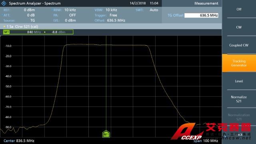Choose the Coupled CW mode
The image size is (256, 144).
tap(239, 45)
